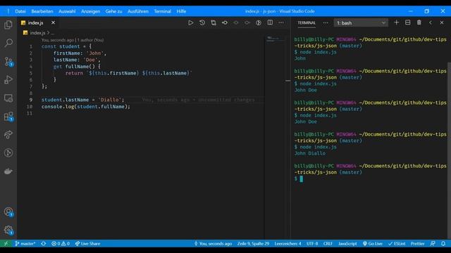Open Live Share view in activity bar
451x253 pixels.
click(x=8, y=134)
